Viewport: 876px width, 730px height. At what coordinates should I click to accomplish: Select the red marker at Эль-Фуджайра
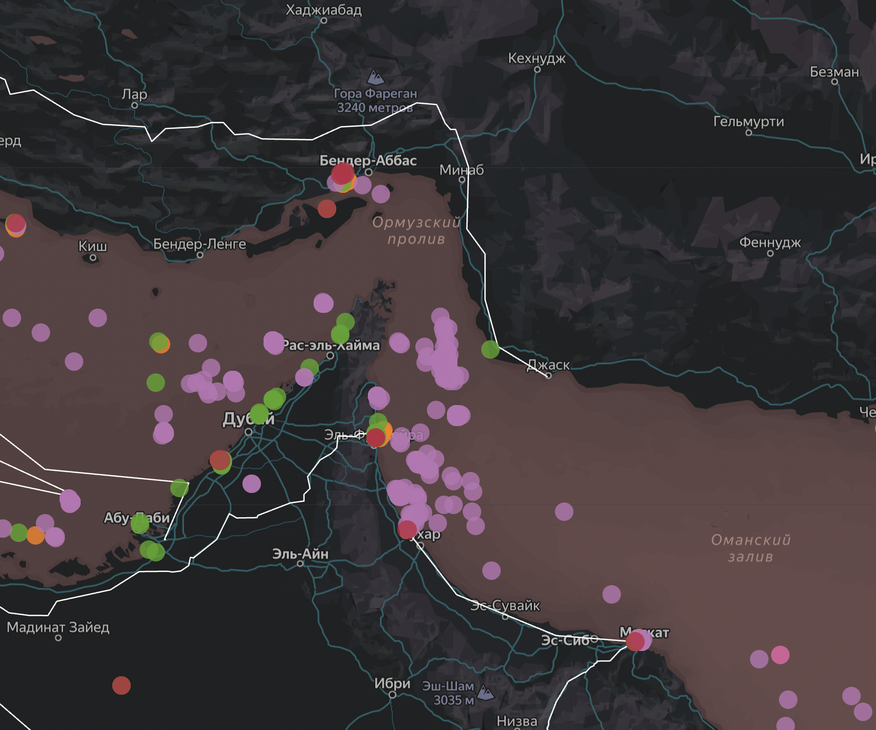coord(376,437)
